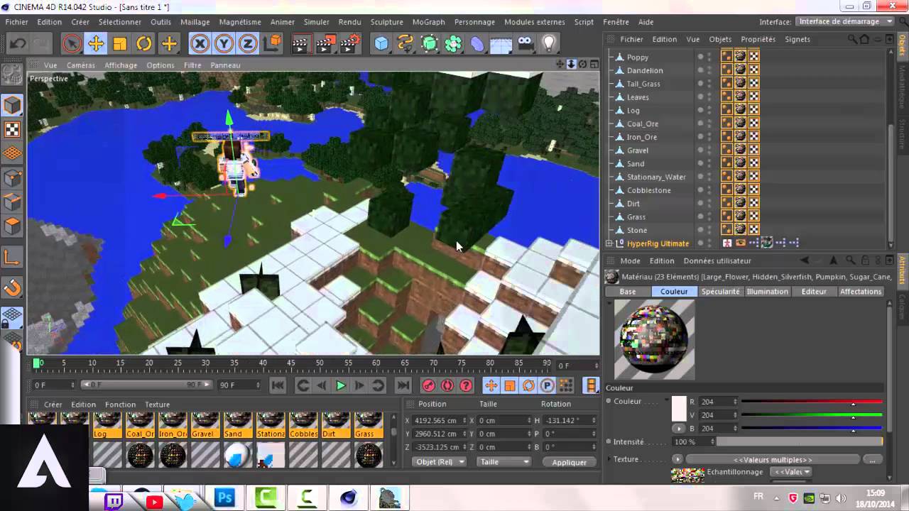Select the Cobblestone object in list
Viewport: 909px width, 511px height.
[648, 190]
